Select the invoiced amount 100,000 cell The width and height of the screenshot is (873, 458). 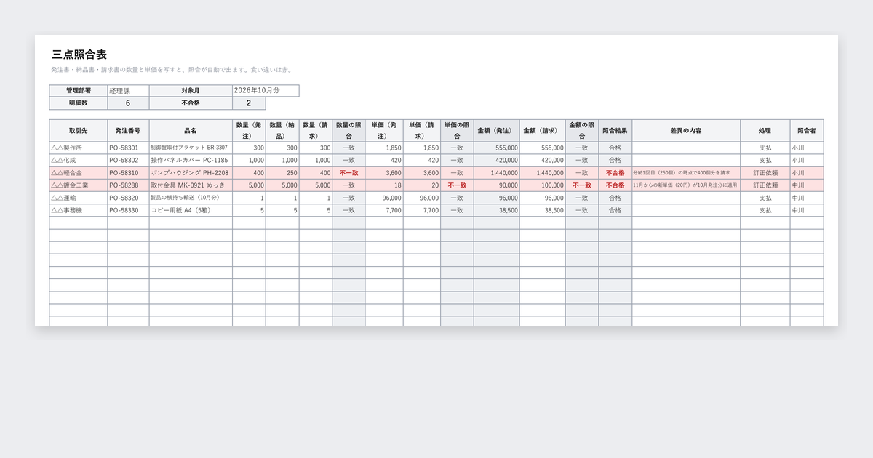coord(542,185)
